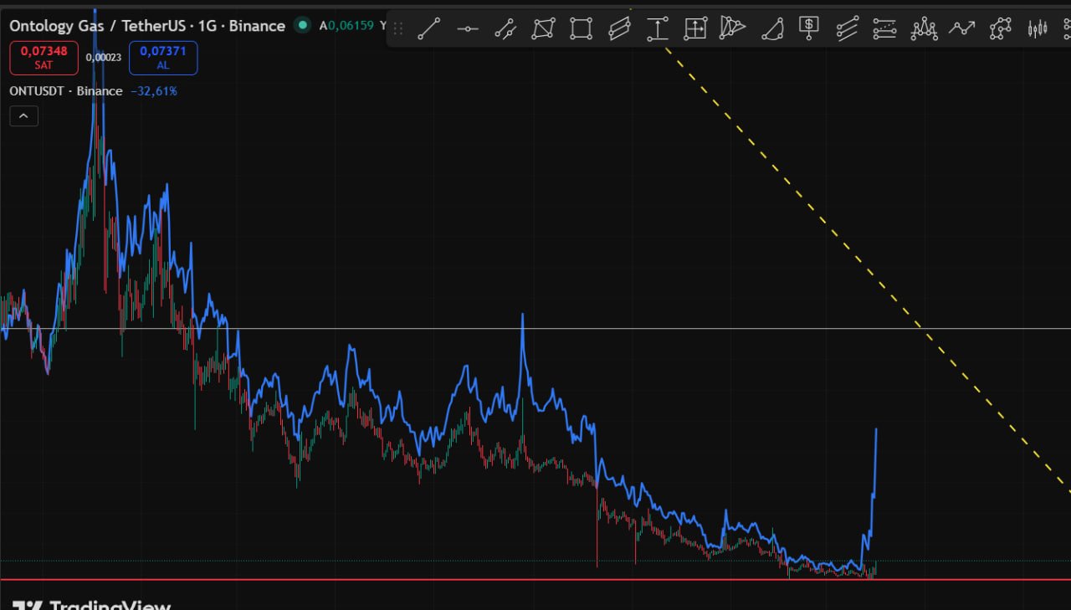Select the Date and Price Range tool
The height and width of the screenshot is (610, 1071).
click(x=694, y=28)
